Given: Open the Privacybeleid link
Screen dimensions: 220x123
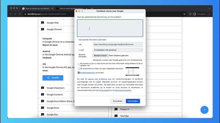Looking at the screenshot, I should 104,90.
